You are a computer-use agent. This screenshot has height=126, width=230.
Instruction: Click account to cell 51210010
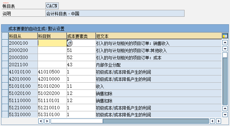pyautogui.click(x=52, y=108)
